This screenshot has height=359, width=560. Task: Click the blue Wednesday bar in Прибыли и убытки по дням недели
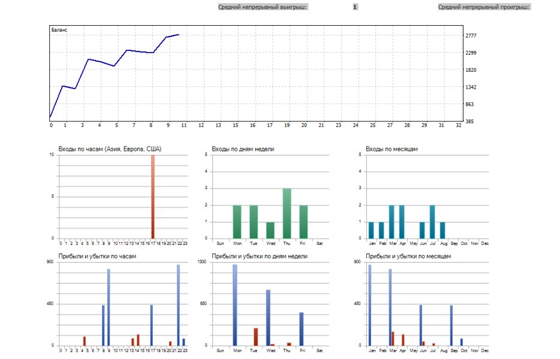[268, 318]
